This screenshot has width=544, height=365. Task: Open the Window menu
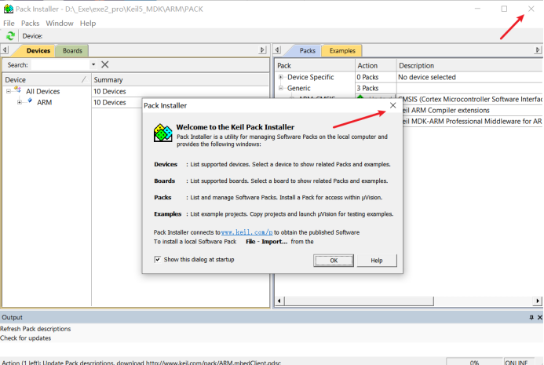pyautogui.click(x=60, y=24)
